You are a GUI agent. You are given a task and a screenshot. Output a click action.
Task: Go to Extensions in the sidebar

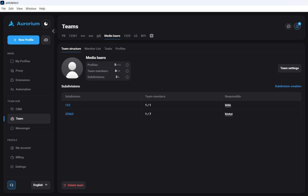coord(20,80)
